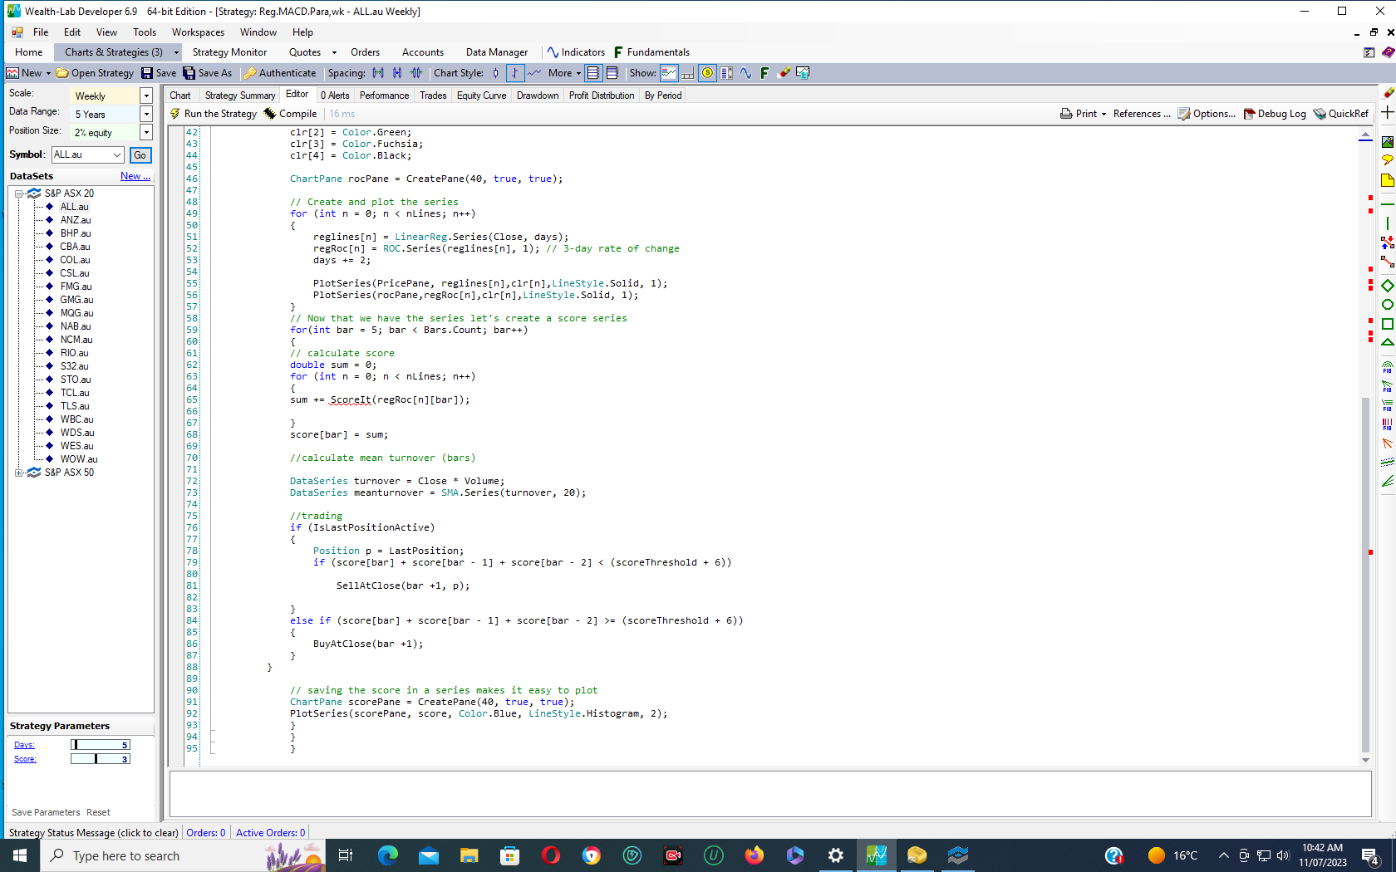Image resolution: width=1396 pixels, height=872 pixels.
Task: Expand the Print dropdown arrow
Action: tap(1104, 114)
